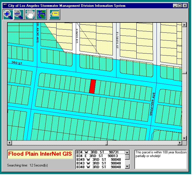Click the 3RD ST label on map
Image resolution: width=196 pixels, height=175 pixels.
(17, 63)
